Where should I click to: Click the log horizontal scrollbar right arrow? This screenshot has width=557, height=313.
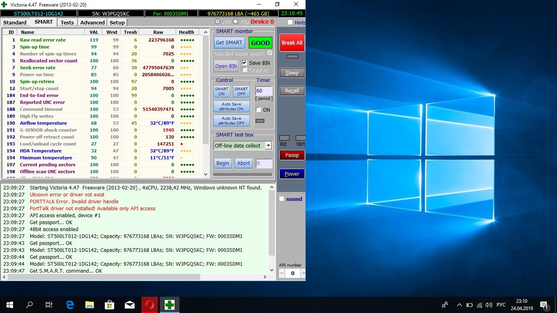coord(265,277)
